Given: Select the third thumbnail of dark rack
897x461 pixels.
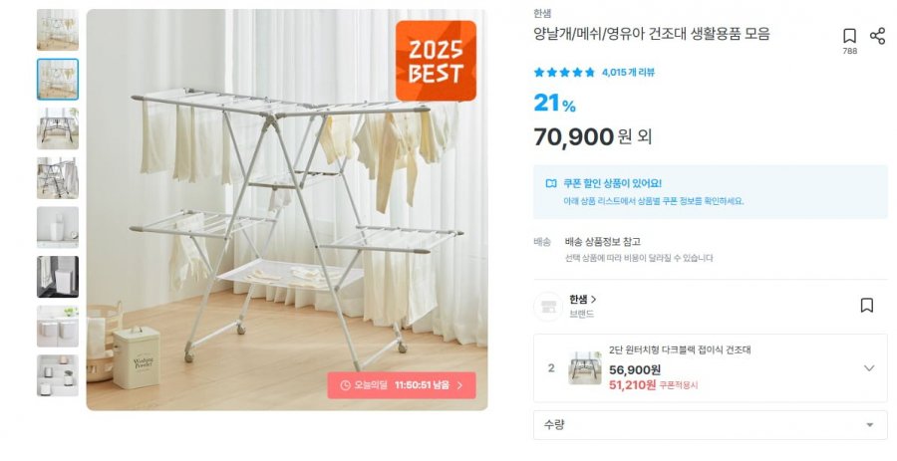Looking at the screenshot, I should click(x=58, y=128).
